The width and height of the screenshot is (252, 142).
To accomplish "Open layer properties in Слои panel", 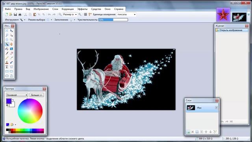I will point(215,132).
